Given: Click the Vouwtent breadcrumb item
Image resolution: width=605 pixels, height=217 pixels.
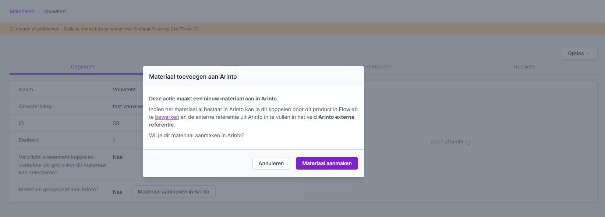Looking at the screenshot, I should pos(55,11).
